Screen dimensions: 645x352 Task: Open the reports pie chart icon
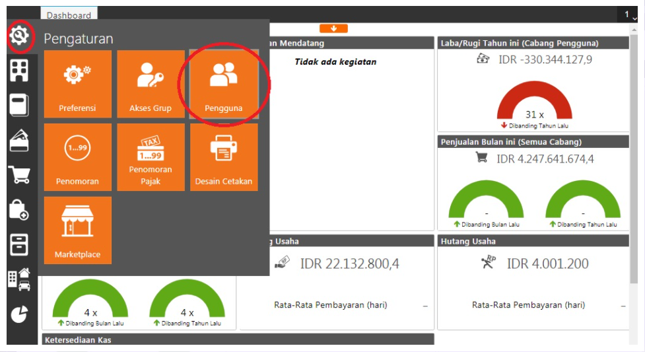(x=19, y=314)
